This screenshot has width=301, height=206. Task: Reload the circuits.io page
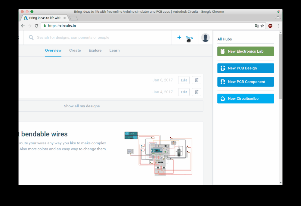36,26
